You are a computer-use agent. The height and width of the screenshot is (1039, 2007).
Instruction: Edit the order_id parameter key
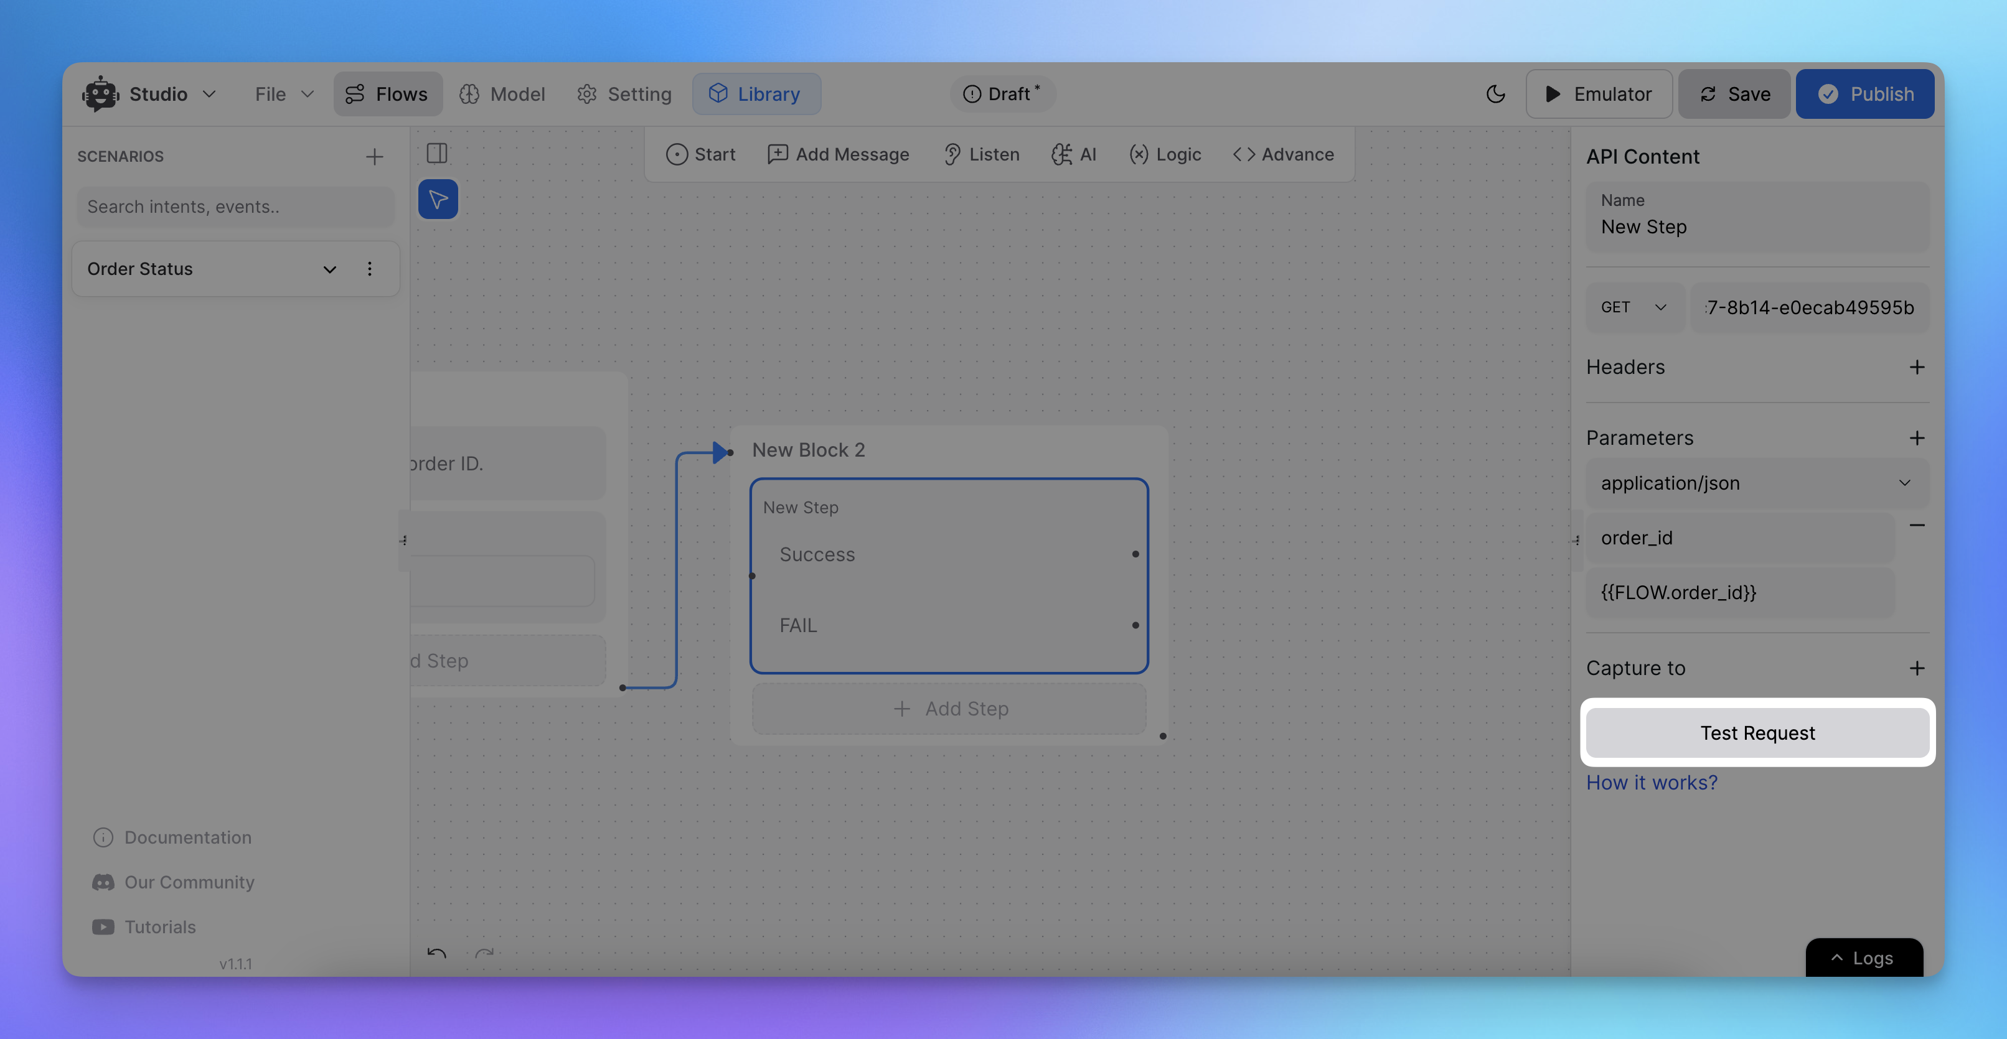coord(1741,538)
